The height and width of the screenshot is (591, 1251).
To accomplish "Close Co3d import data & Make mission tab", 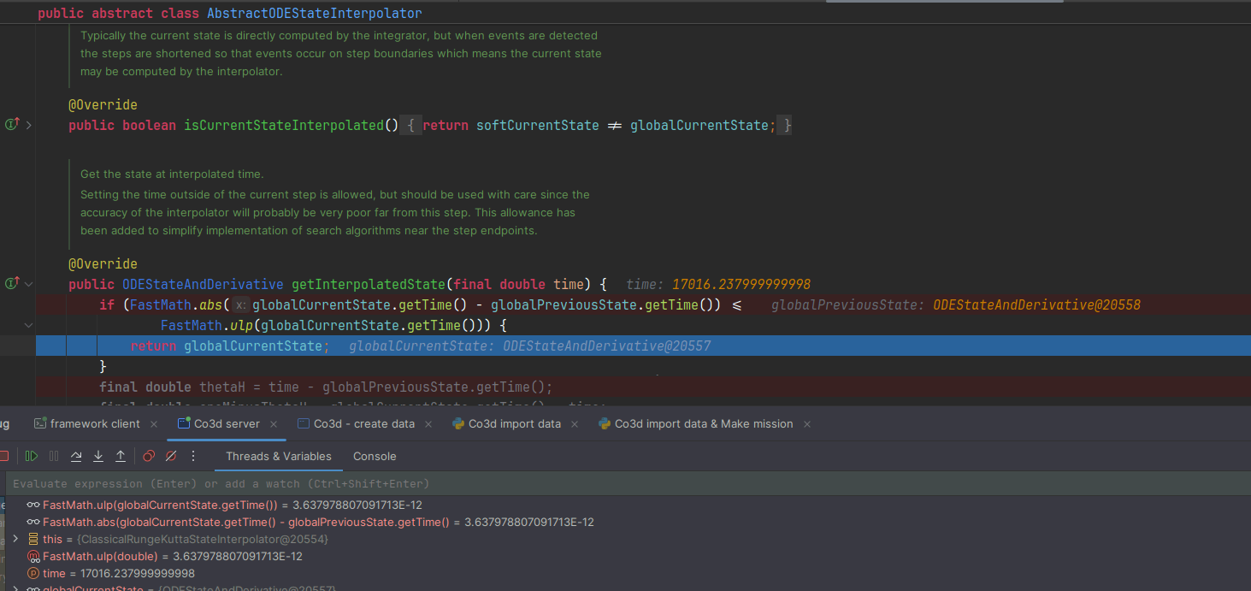I will 807,423.
